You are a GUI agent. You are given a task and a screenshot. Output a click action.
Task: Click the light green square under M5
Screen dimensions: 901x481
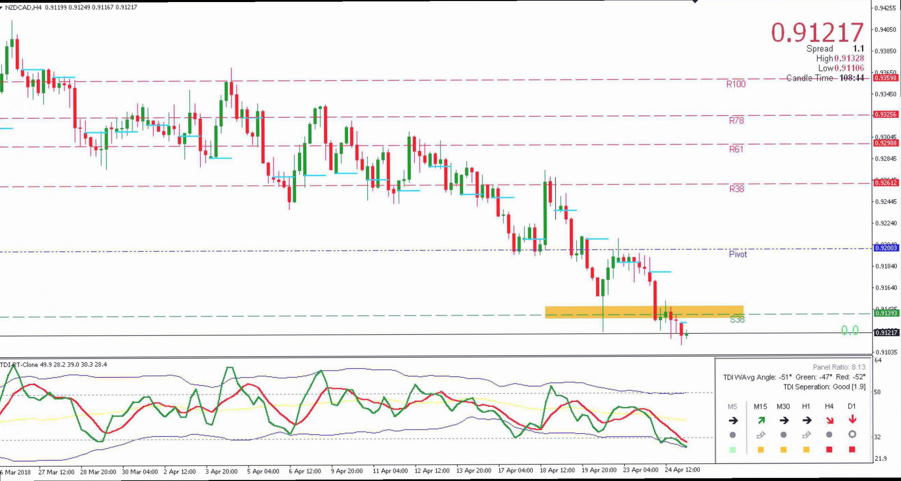733,450
